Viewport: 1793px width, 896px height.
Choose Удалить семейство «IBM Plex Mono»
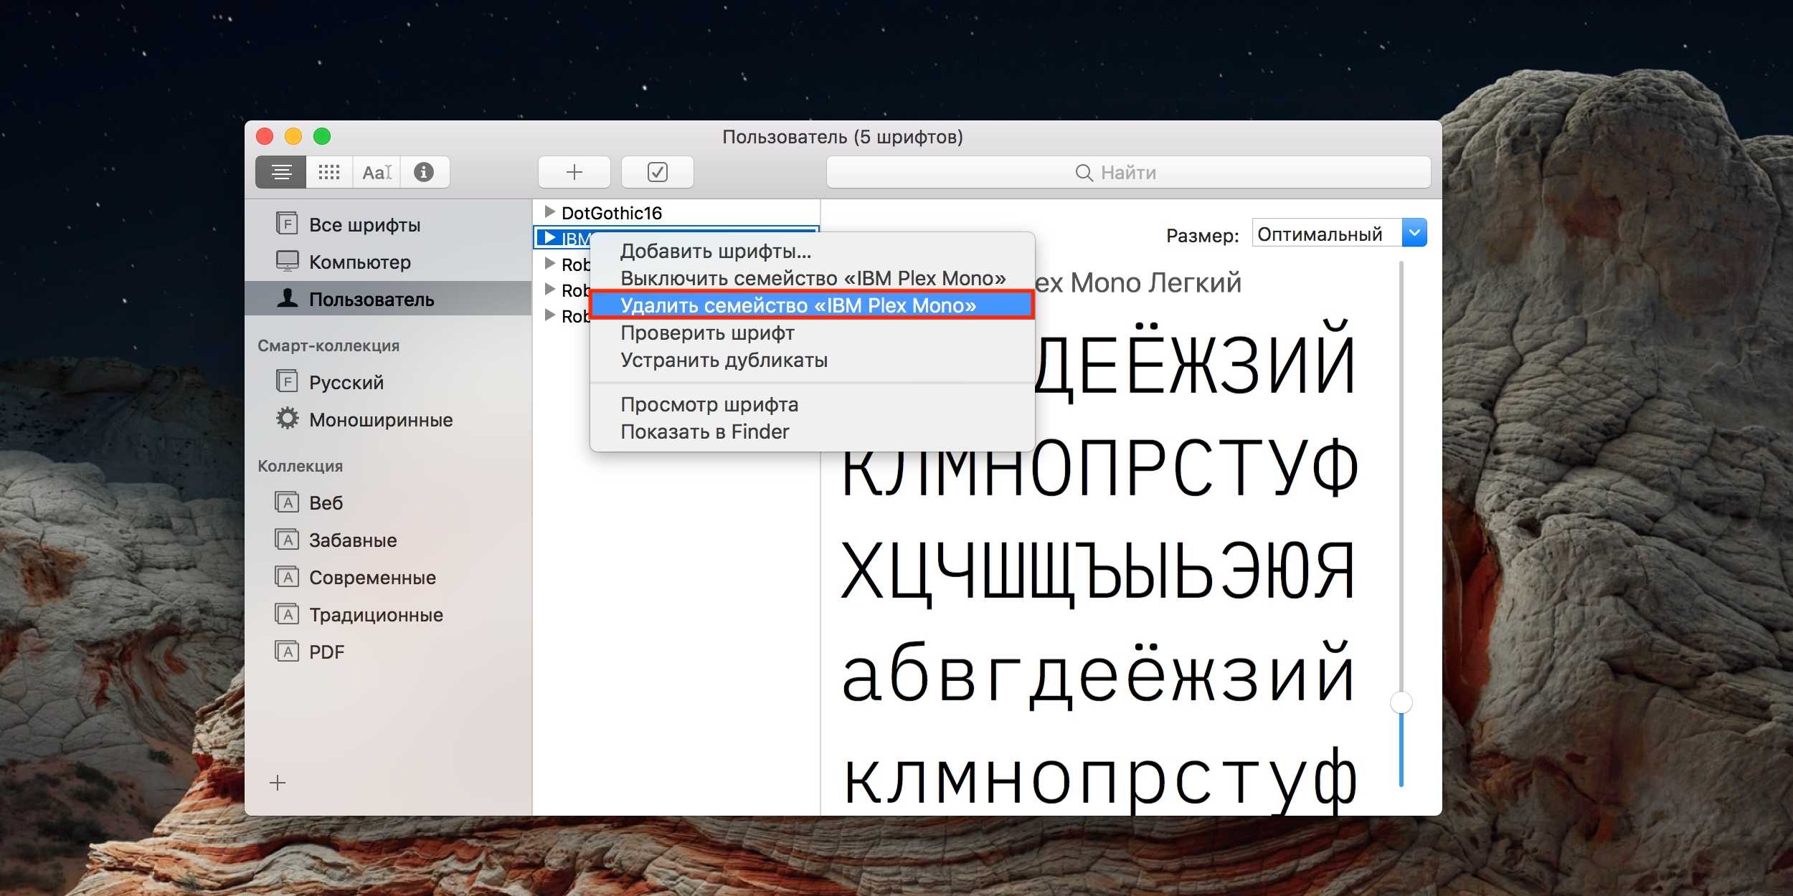click(x=812, y=306)
